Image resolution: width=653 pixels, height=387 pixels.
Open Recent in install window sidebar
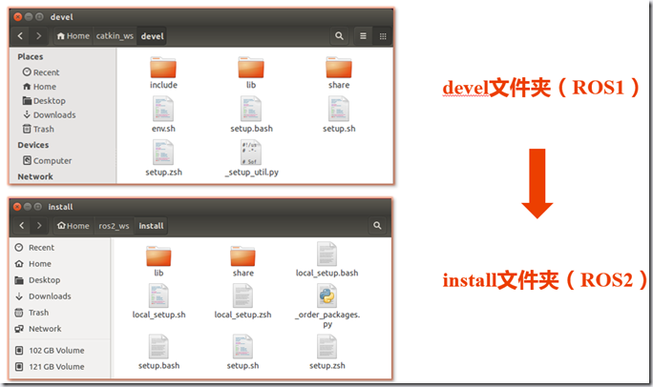click(34, 247)
